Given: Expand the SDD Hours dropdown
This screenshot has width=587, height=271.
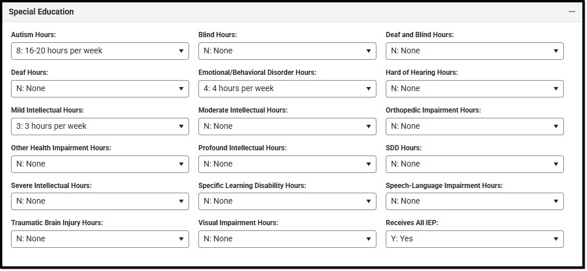Looking at the screenshot, I should 474,164.
